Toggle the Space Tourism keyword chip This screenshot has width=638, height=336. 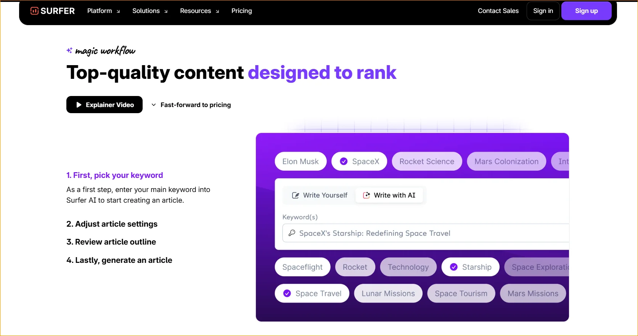click(x=461, y=293)
